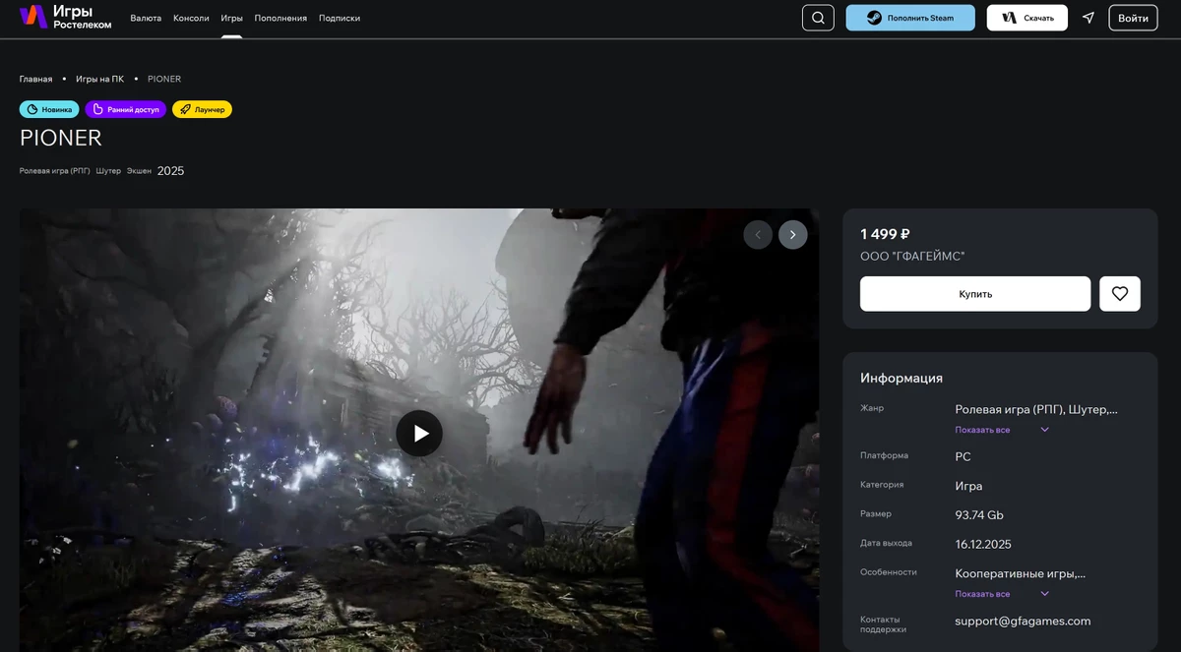
Task: Open the Игры на ПК breadcrumb link
Action: (99, 79)
